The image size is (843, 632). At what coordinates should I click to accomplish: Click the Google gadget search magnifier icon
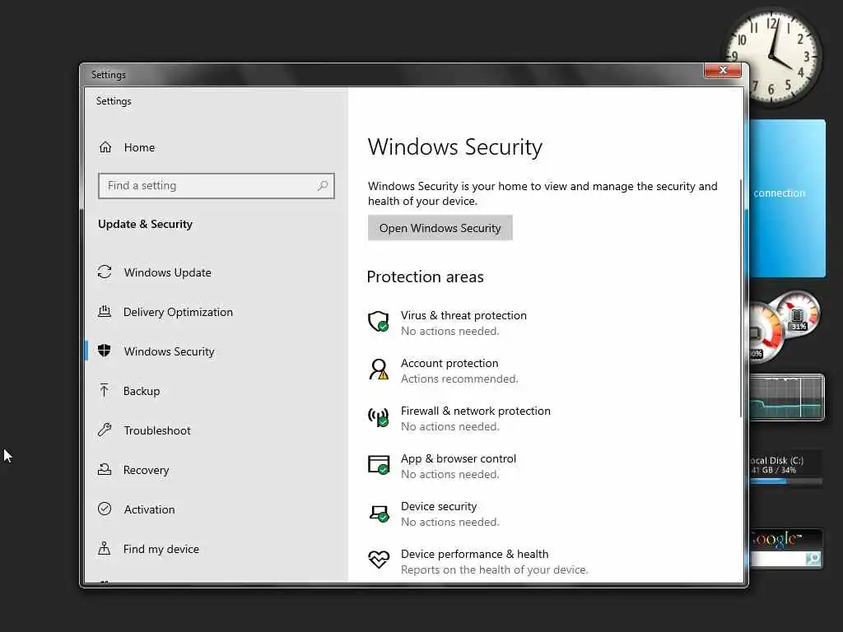[813, 559]
